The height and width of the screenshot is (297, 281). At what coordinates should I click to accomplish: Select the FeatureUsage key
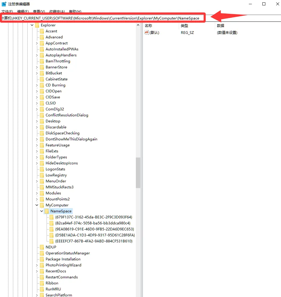click(57, 145)
